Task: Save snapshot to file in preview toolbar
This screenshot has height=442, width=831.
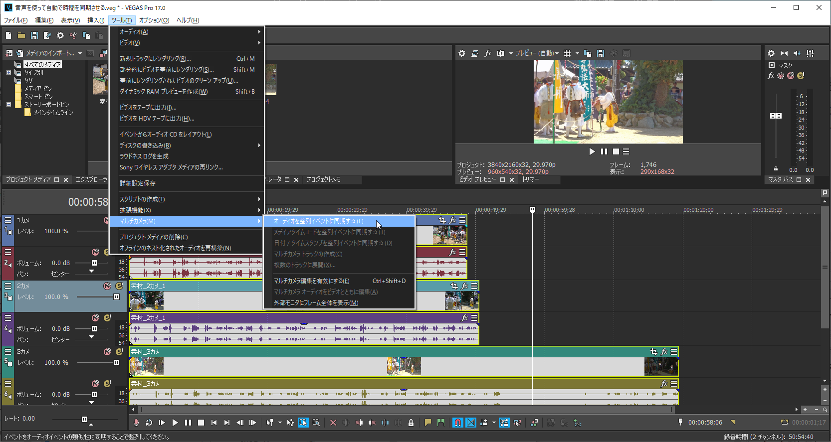Action: click(x=601, y=53)
